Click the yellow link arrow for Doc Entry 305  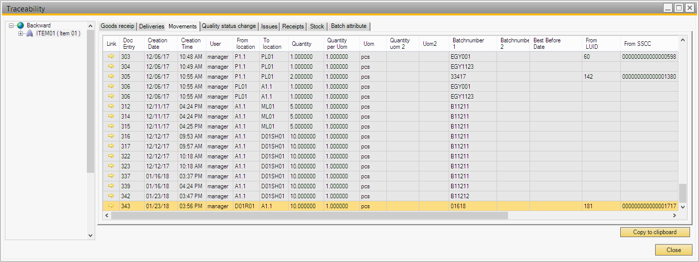tap(111, 76)
